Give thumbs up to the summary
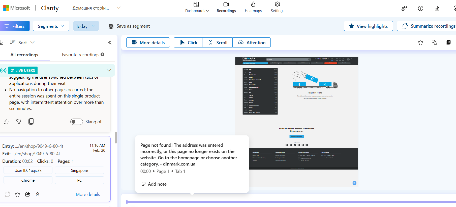The image size is (456, 207). pos(6,122)
